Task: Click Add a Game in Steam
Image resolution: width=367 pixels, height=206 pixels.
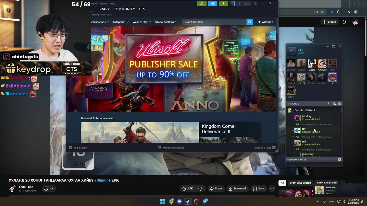Action: tap(78, 148)
